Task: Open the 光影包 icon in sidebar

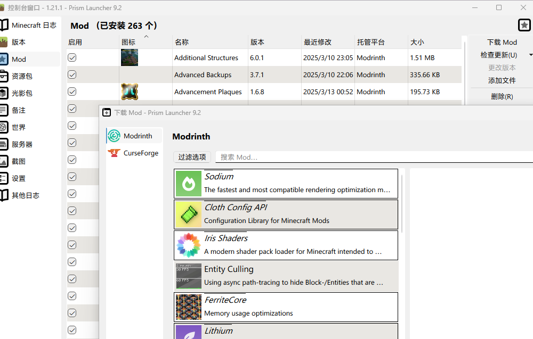Action: click(4, 93)
